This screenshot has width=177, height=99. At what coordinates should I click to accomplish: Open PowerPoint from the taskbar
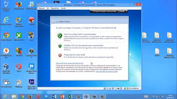click(62, 97)
